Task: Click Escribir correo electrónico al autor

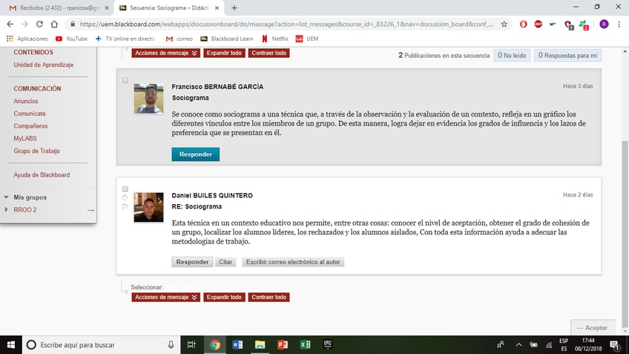Action: [x=293, y=262]
